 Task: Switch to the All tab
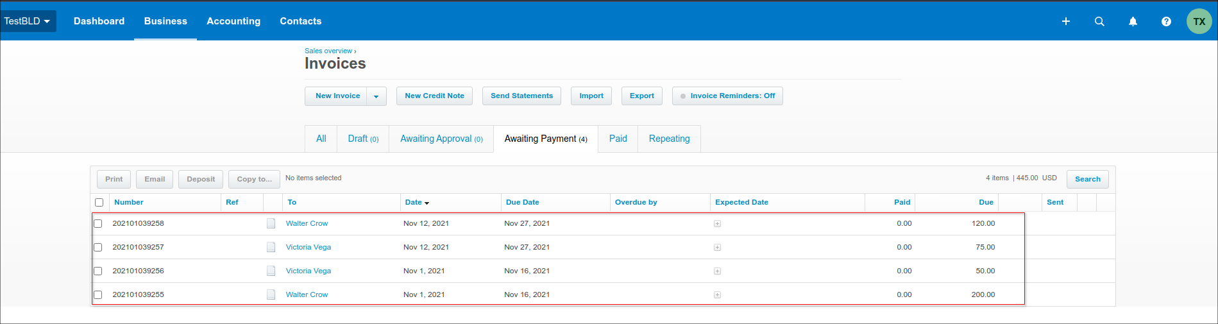[x=321, y=139]
